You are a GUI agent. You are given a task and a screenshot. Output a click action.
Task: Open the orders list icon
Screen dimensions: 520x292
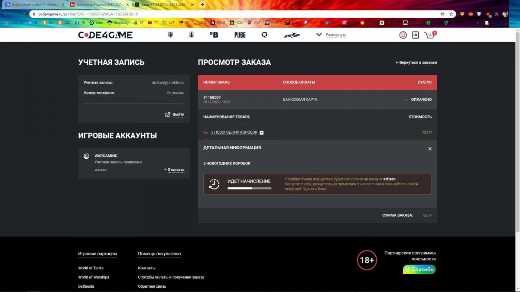(x=416, y=35)
